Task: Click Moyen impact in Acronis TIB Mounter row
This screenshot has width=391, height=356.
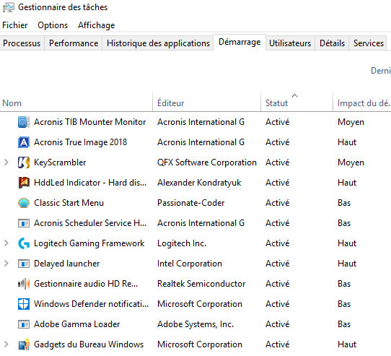Action: tap(351, 122)
